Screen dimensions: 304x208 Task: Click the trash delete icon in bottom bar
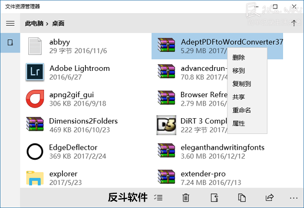point(186,197)
